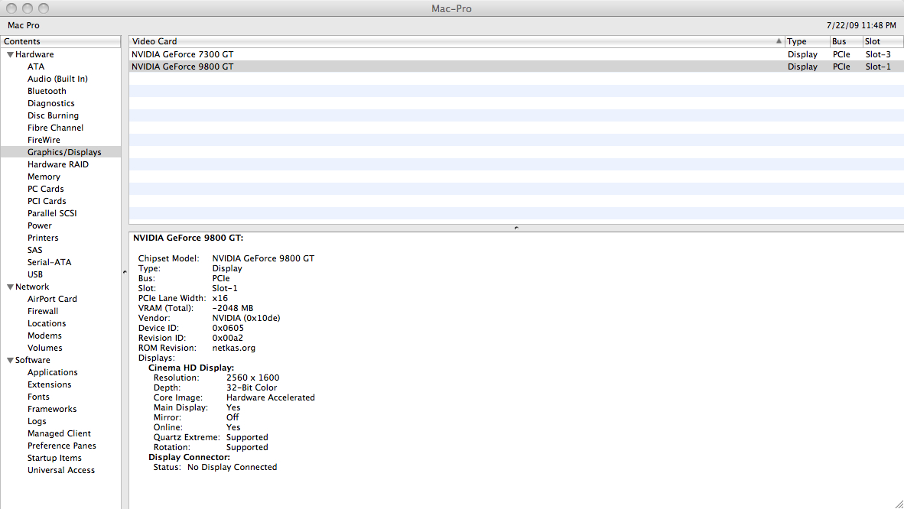Click the Slot-3 cell
This screenshot has height=509, width=904.
pos(878,54)
